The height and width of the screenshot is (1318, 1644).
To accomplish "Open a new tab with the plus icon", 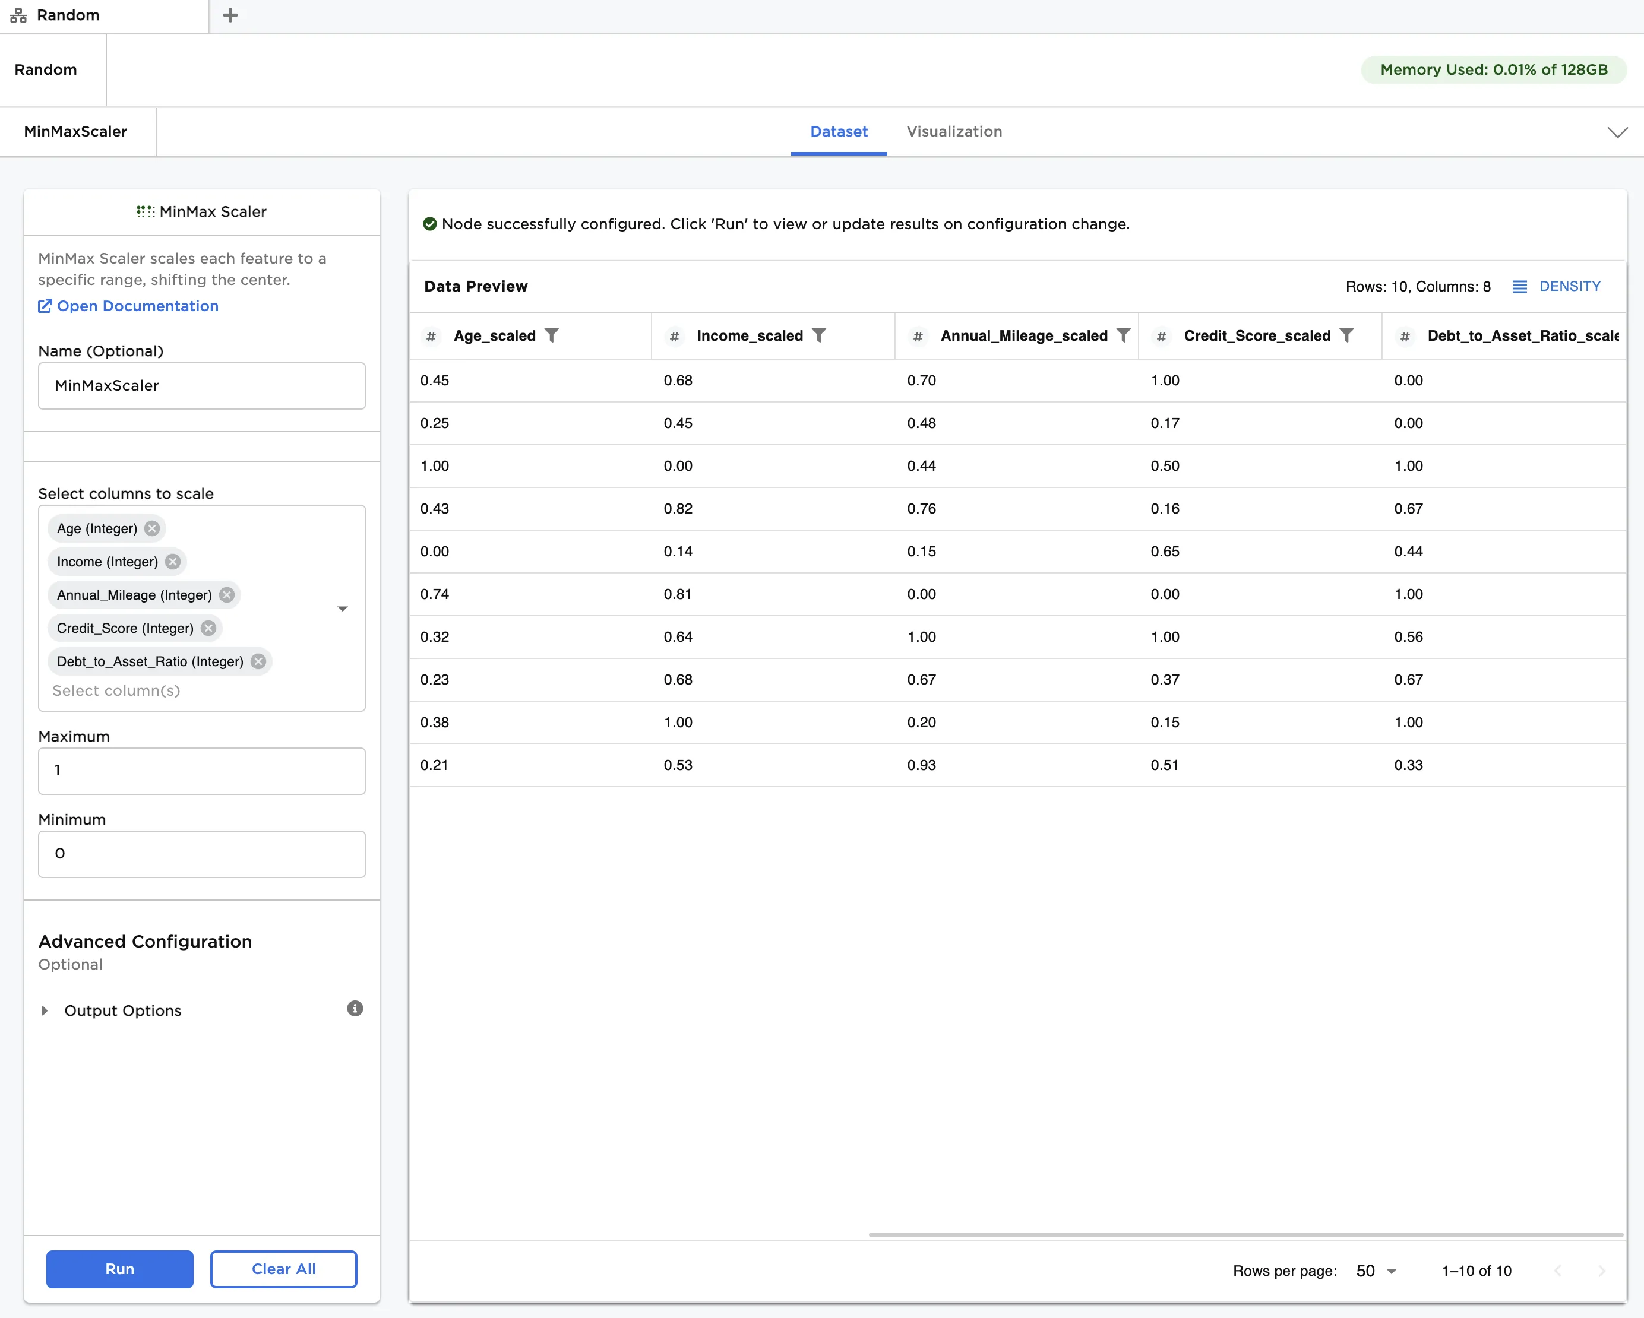I will tap(229, 14).
